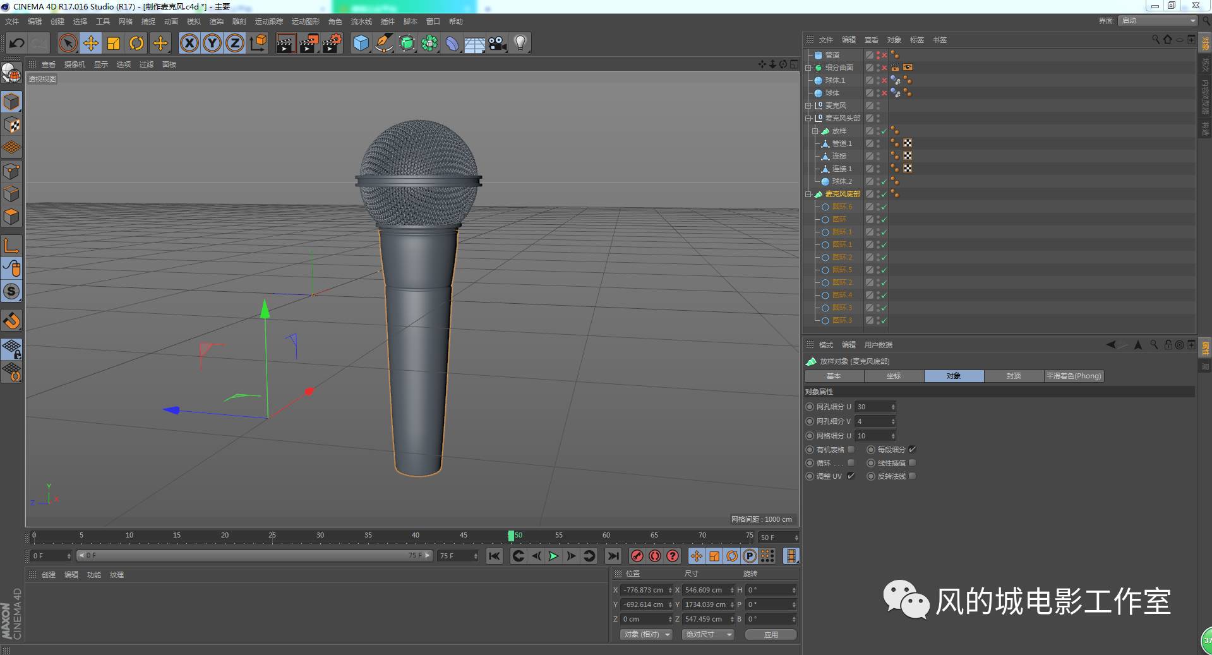The height and width of the screenshot is (655, 1212).
Task: Uncheck the 调整 UV checkbox
Action: (x=851, y=476)
